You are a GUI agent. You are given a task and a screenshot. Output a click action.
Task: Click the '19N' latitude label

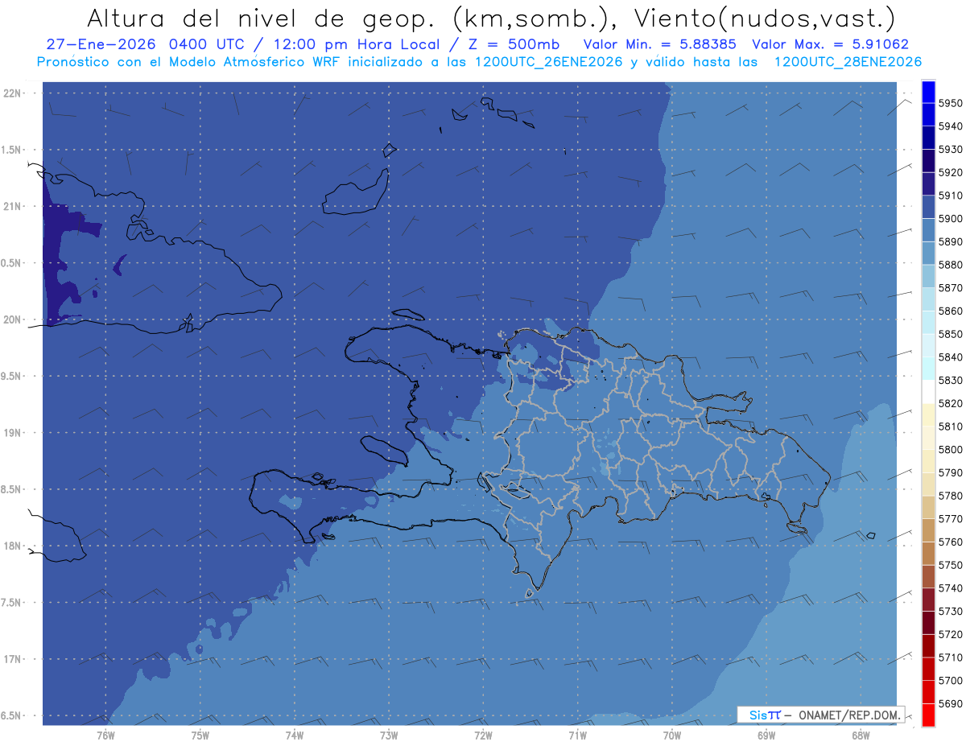[x=12, y=433]
